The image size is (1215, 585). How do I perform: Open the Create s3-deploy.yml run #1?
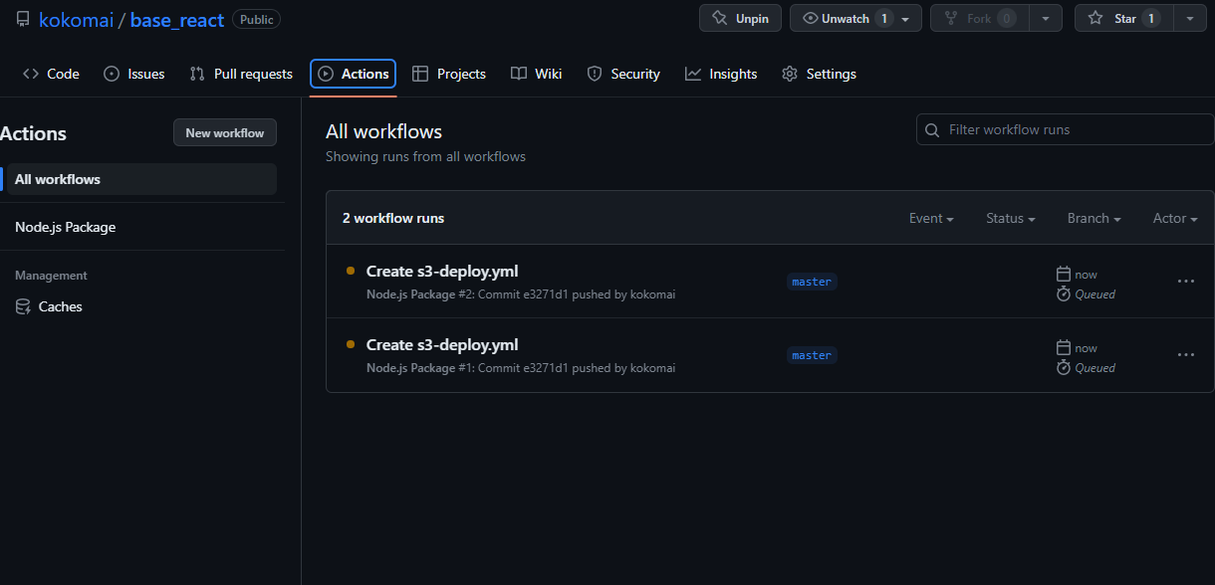coord(442,344)
